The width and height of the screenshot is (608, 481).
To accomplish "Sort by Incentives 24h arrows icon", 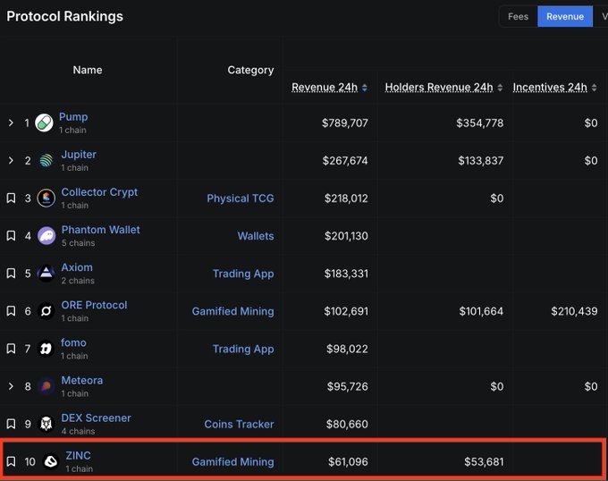I will 594,88.
